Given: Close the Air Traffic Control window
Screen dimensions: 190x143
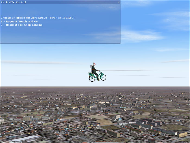Looking at the screenshot, I should 118,2.
